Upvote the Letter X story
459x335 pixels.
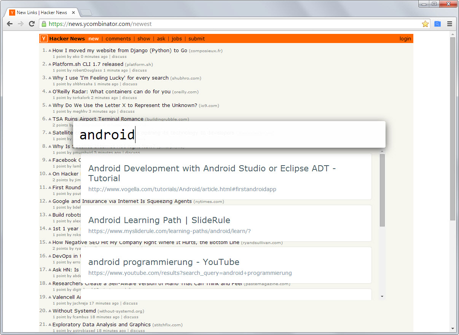click(x=49, y=105)
